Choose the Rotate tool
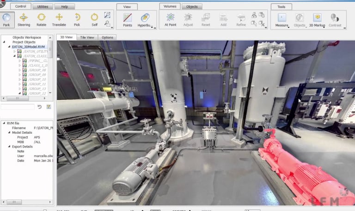Image resolution: width=355 pixels, height=211 pixels. 41,20
